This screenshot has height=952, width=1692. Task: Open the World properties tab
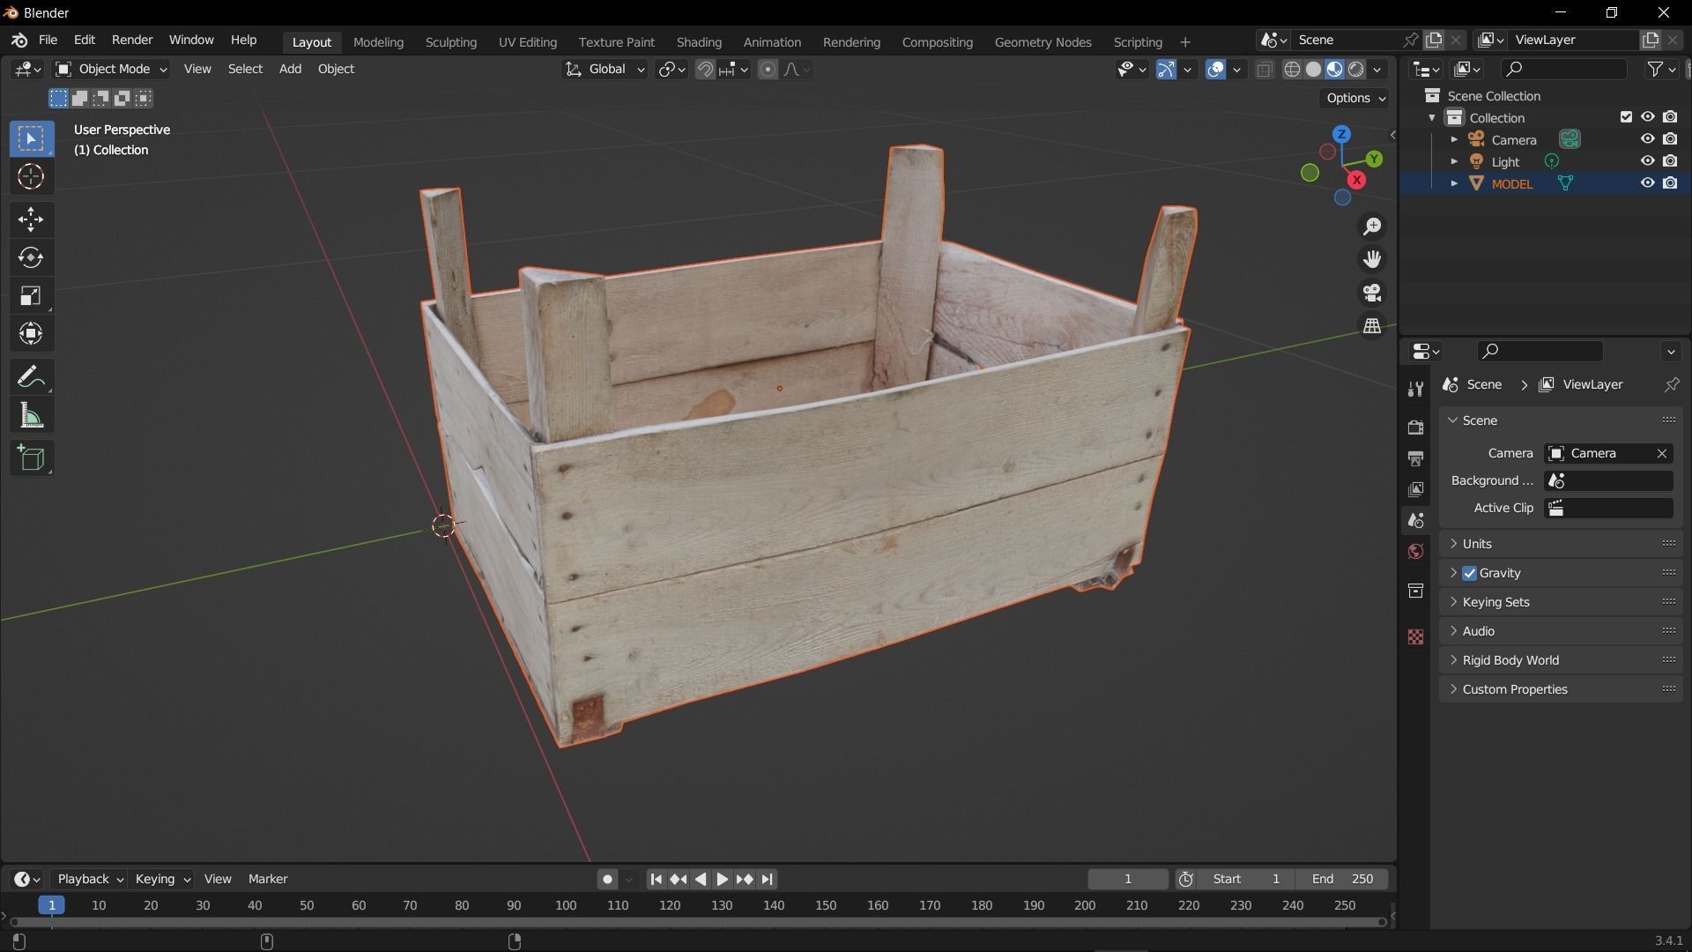[x=1415, y=552]
